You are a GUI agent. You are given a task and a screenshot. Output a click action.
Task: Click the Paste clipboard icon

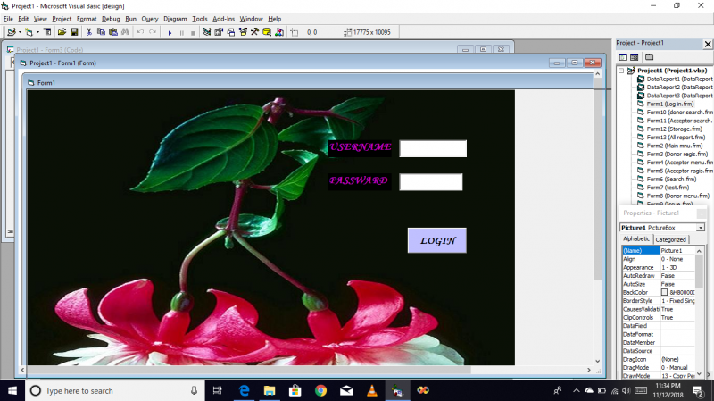(x=113, y=32)
